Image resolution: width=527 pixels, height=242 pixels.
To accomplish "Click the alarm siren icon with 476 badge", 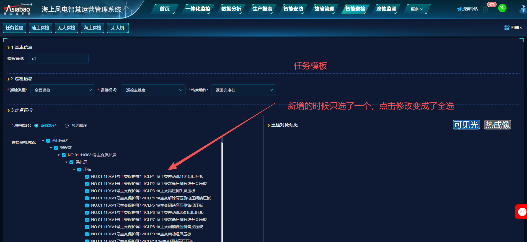I will coord(486,10).
